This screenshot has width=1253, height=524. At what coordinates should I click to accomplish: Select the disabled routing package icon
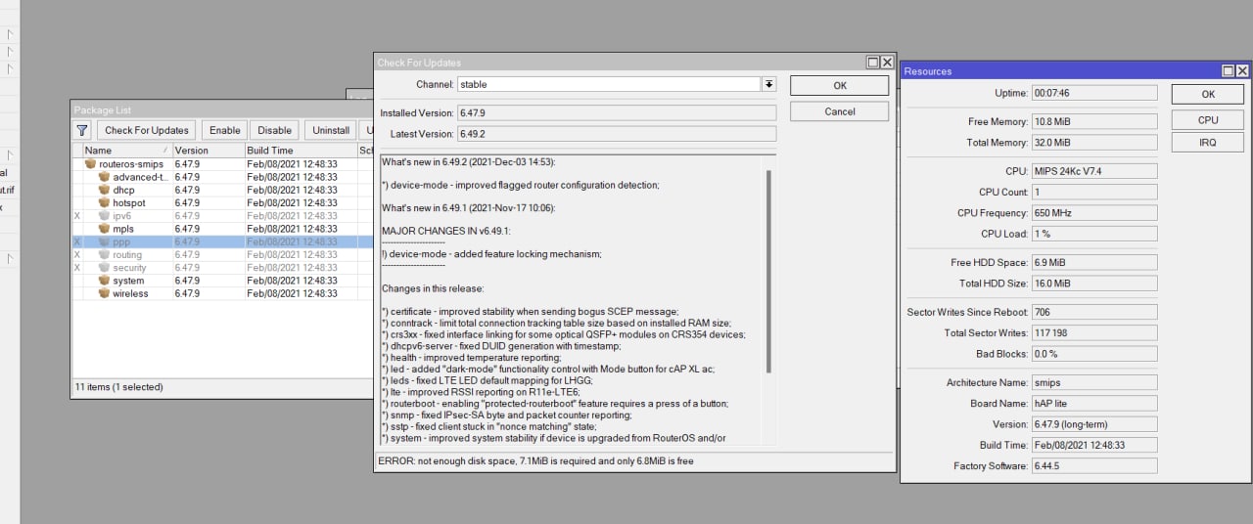(104, 254)
